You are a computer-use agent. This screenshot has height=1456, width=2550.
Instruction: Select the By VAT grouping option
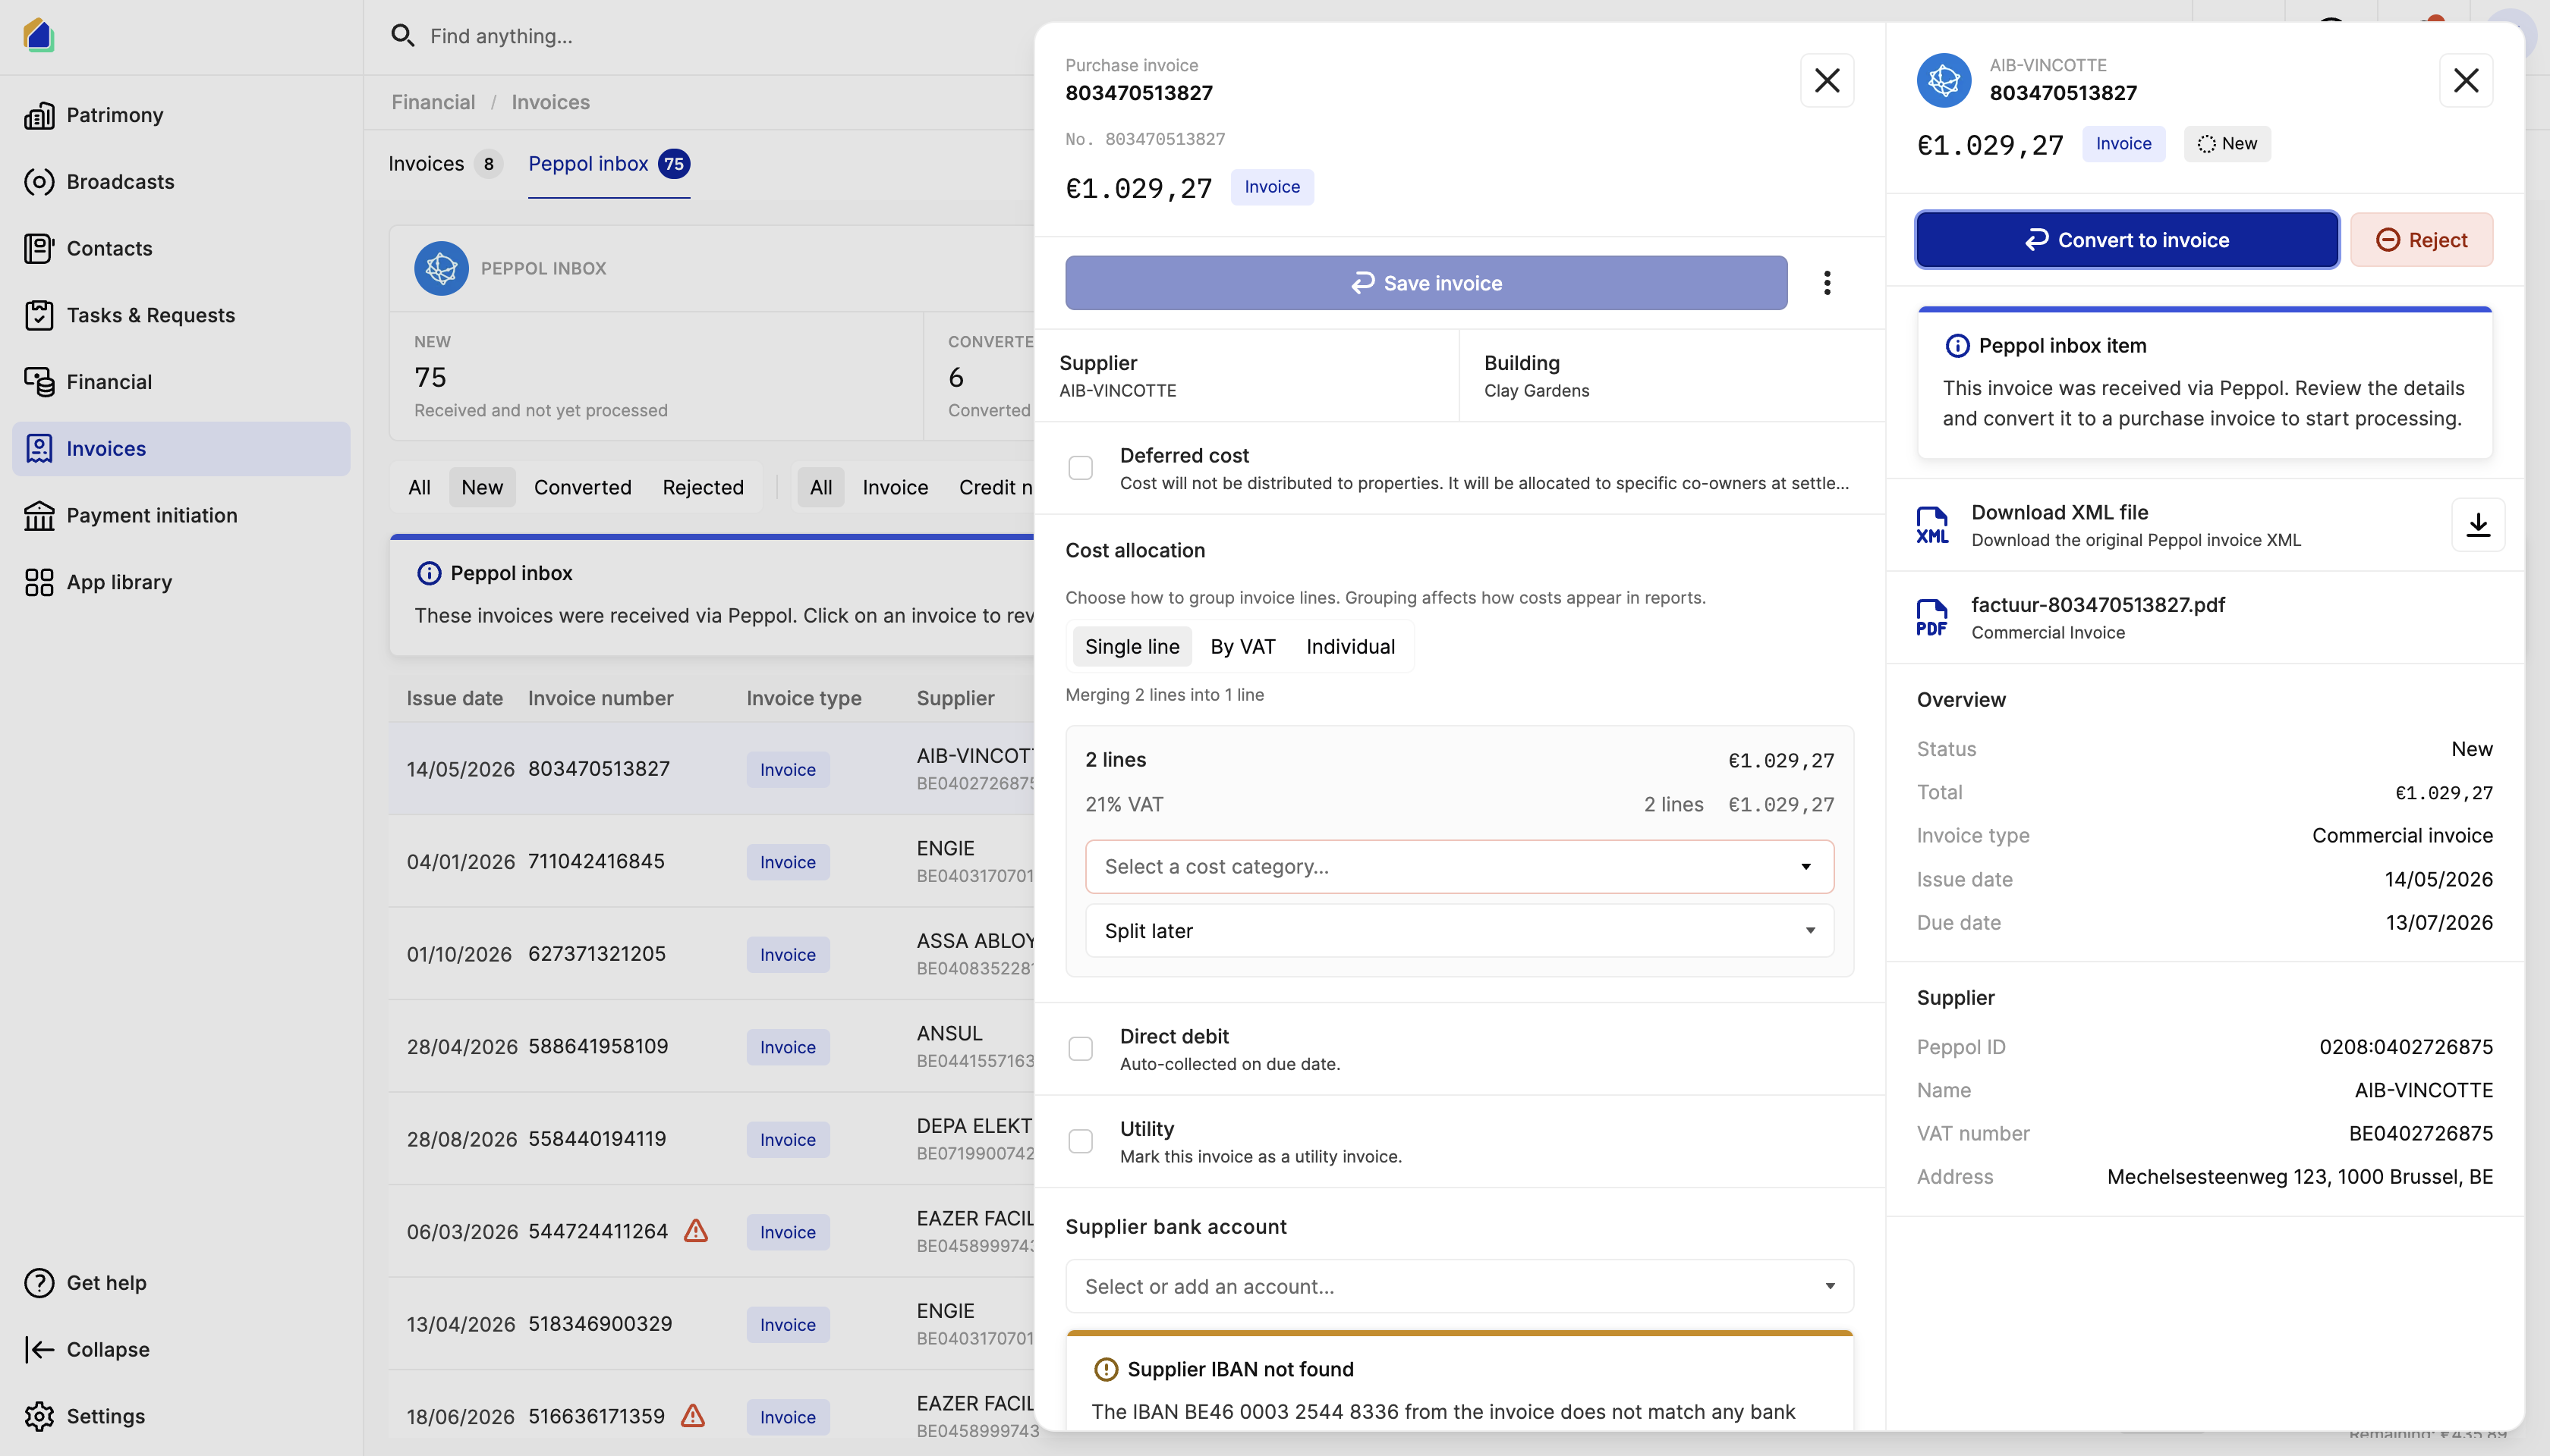tap(1243, 646)
